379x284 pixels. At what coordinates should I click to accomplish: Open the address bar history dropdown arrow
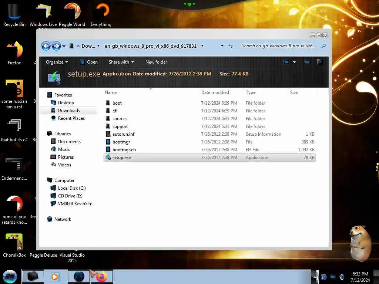(x=222, y=46)
